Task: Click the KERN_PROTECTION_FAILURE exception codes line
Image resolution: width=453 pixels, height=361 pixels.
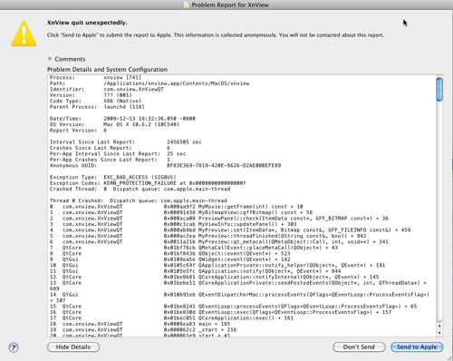Action: point(148,183)
